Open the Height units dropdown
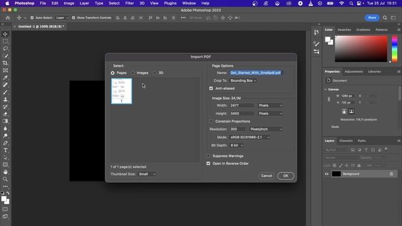The width and height of the screenshot is (402, 226). pyautogui.click(x=270, y=114)
